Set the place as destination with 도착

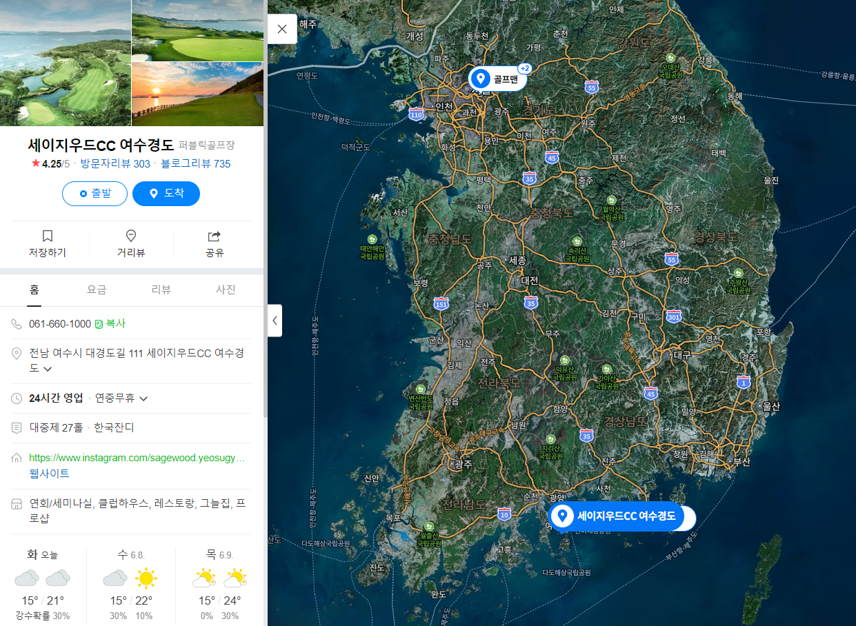[166, 194]
